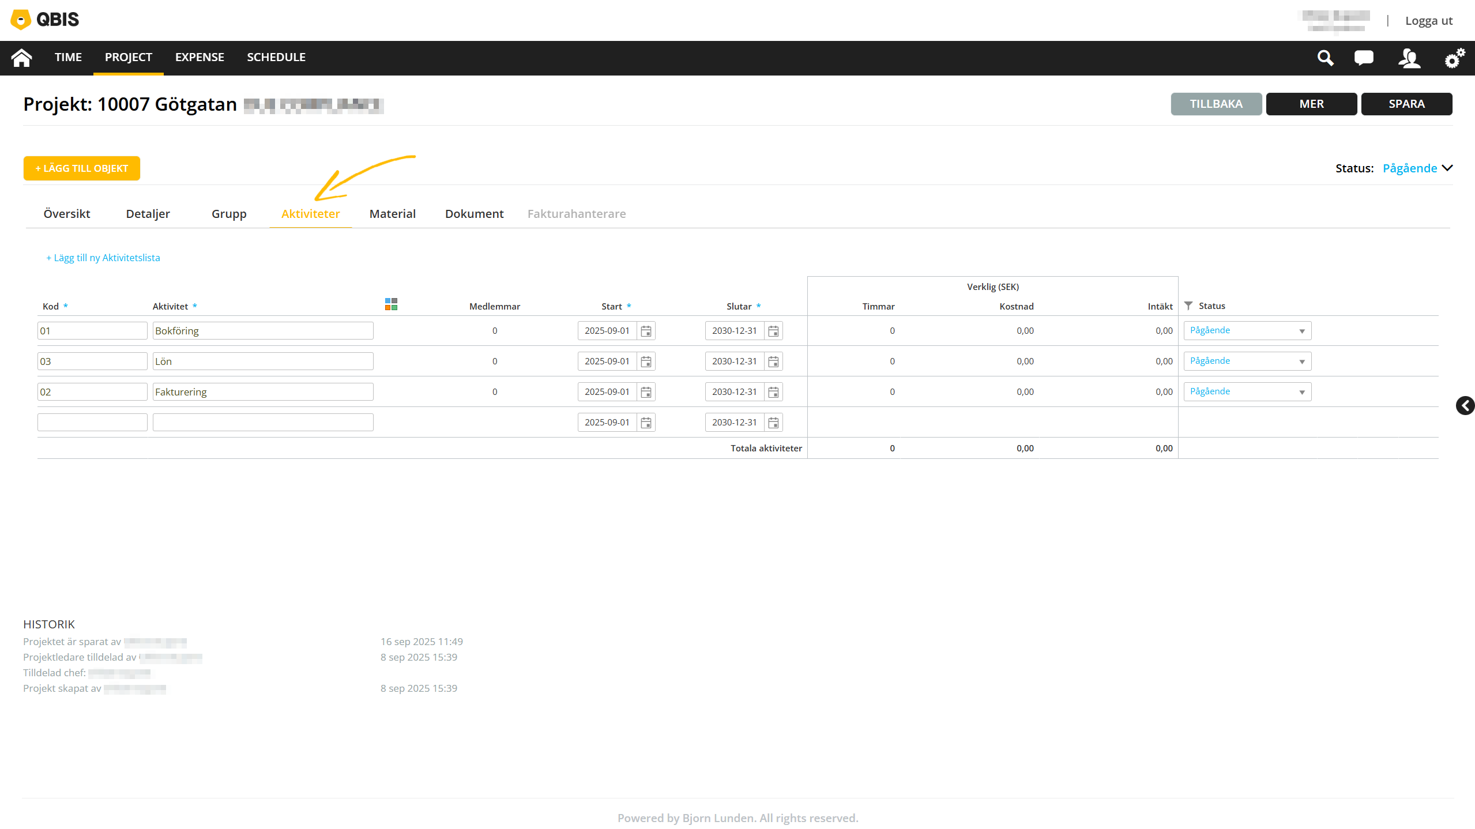Open start date calendar for Bokföring
This screenshot has height=829, width=1475.
tap(646, 331)
